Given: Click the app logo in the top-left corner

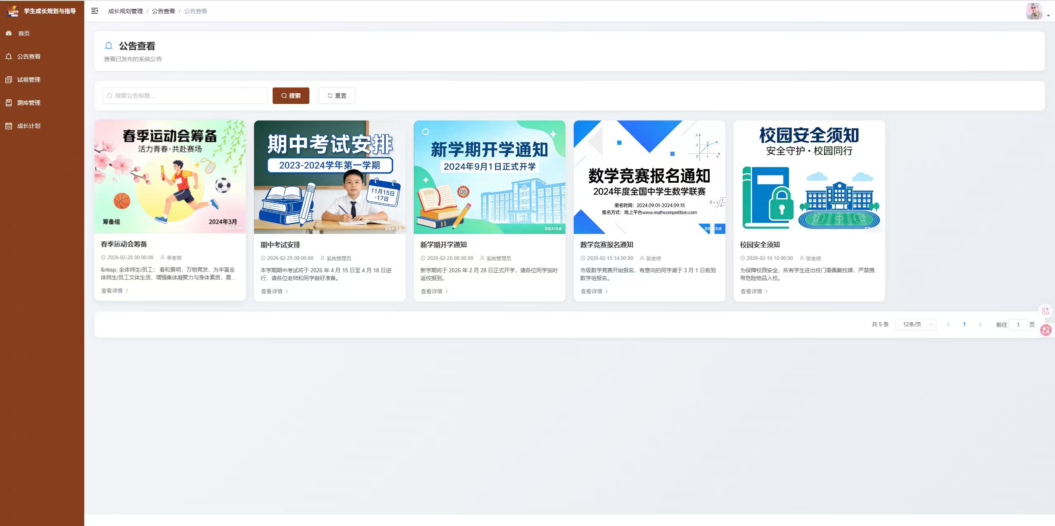Looking at the screenshot, I should 13,11.
